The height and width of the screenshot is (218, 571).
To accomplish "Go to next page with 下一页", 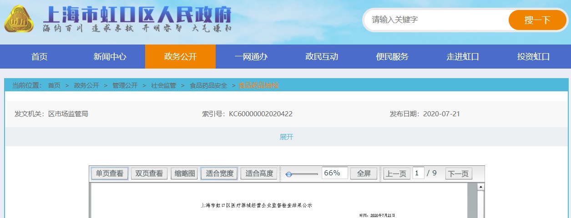I will pyautogui.click(x=459, y=173).
